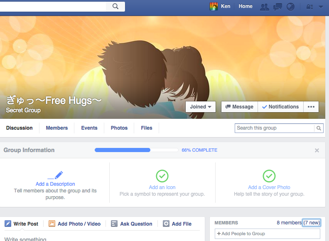The width and height of the screenshot is (329, 241).
Task: Open the friend requests icon
Action: 264,7
